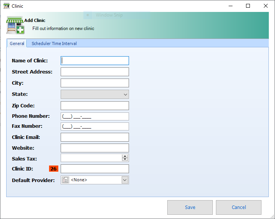Increase Sales Tax with up arrow
The image size is (275, 219).
pos(125,156)
